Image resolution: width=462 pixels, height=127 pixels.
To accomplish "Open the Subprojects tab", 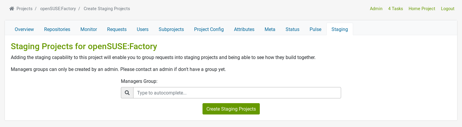I will [x=171, y=29].
